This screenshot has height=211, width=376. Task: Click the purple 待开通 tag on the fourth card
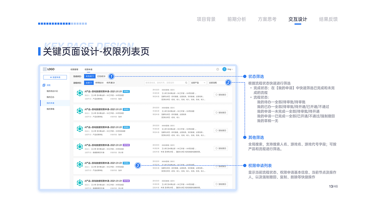126,145
